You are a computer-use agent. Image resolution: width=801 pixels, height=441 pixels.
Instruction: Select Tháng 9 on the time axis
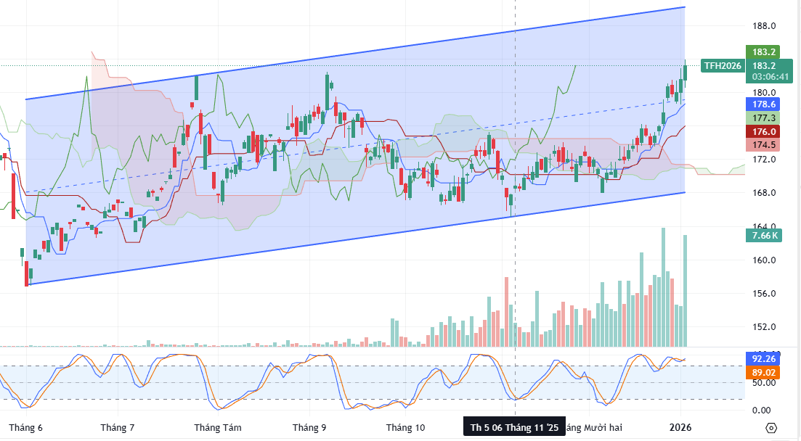(x=309, y=428)
